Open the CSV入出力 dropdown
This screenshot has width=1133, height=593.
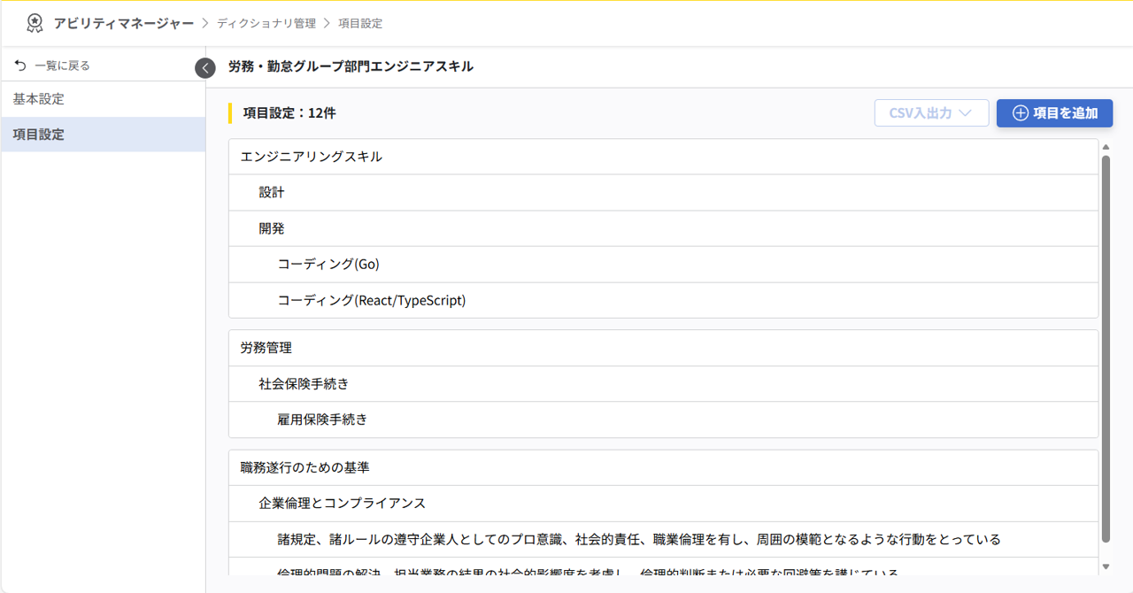click(x=931, y=112)
